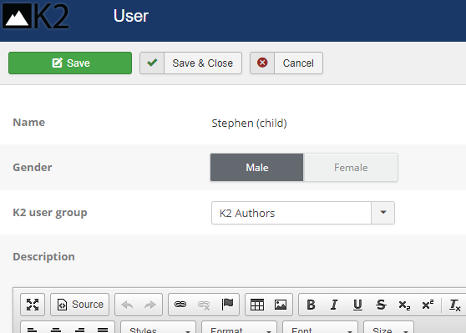Insert an image in the editor
466x333 pixels.
point(281,305)
